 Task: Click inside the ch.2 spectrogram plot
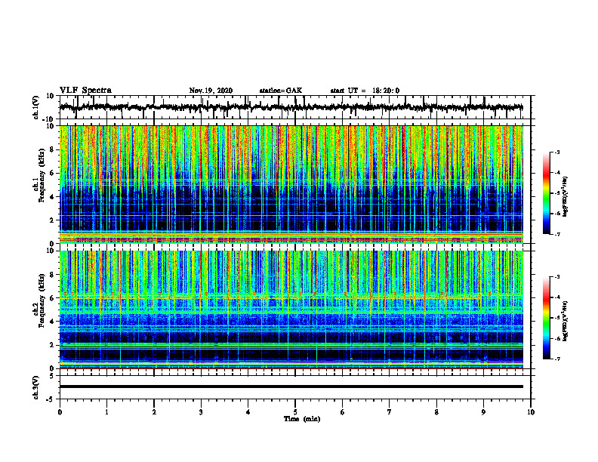click(x=291, y=310)
